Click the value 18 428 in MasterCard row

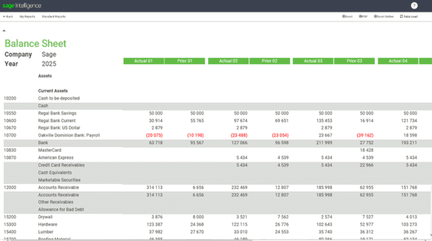(x=367, y=150)
